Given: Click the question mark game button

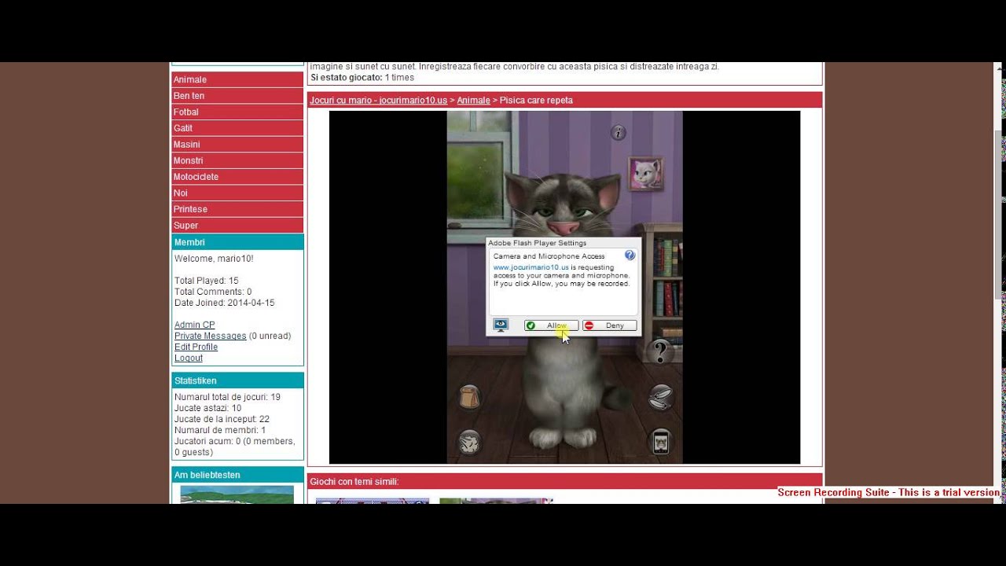Looking at the screenshot, I should coord(660,351).
